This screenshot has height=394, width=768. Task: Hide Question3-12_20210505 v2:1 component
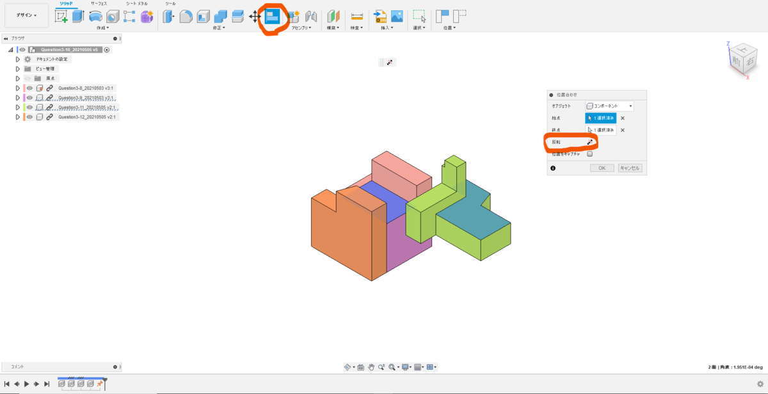click(x=29, y=117)
